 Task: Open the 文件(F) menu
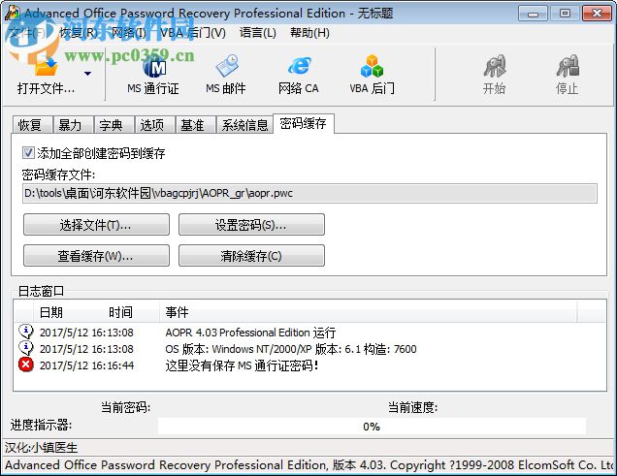click(x=27, y=32)
